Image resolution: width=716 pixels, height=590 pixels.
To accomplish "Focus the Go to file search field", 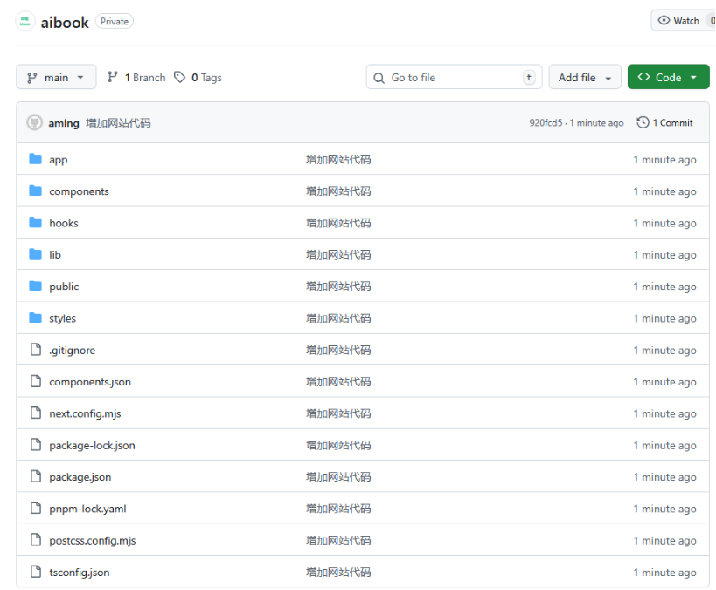I will click(x=454, y=77).
